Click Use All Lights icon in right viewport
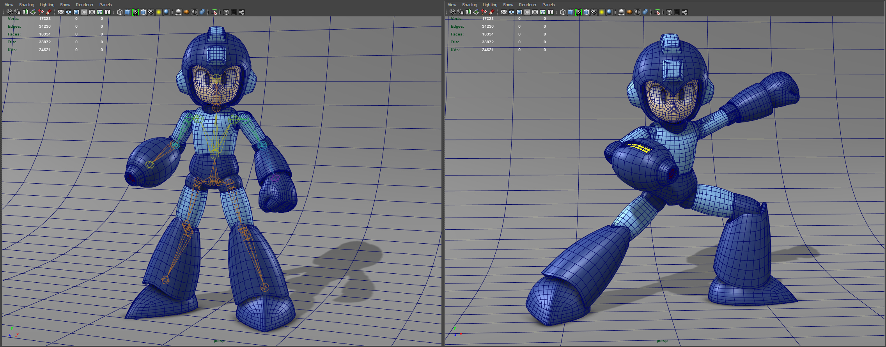The height and width of the screenshot is (347, 886). (x=602, y=12)
